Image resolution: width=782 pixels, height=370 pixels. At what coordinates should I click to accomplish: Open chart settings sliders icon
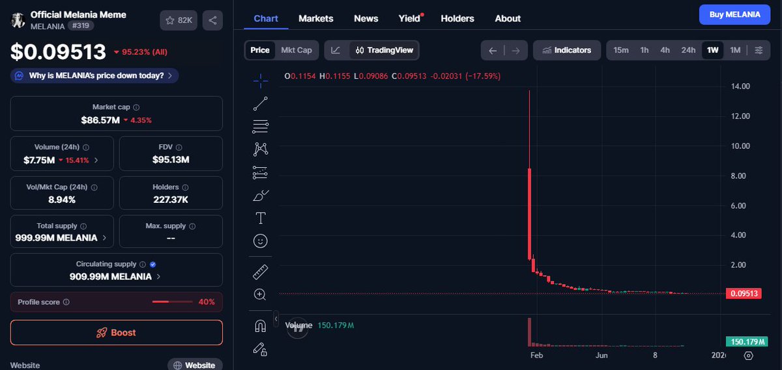759,50
